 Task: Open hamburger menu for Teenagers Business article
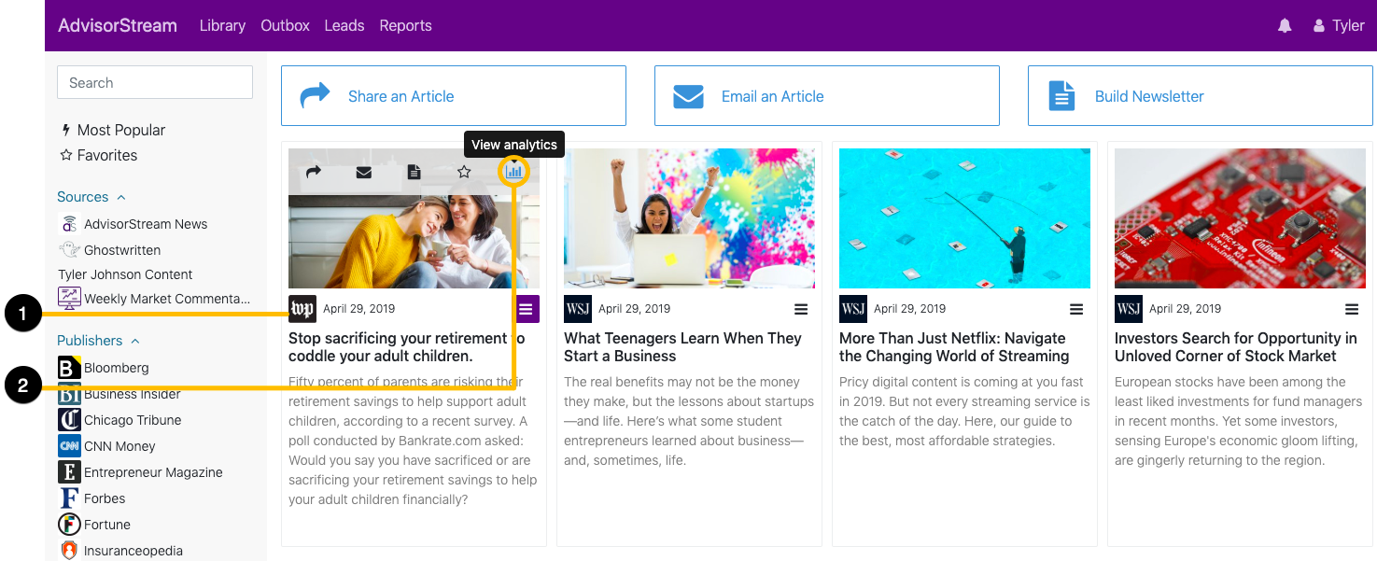(801, 309)
